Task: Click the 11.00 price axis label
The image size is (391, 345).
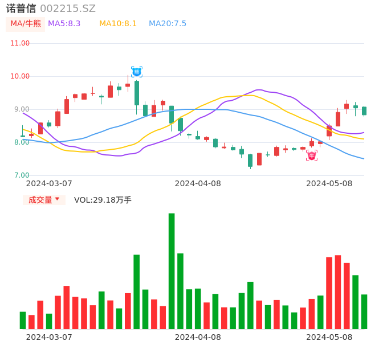Action: 20,43
